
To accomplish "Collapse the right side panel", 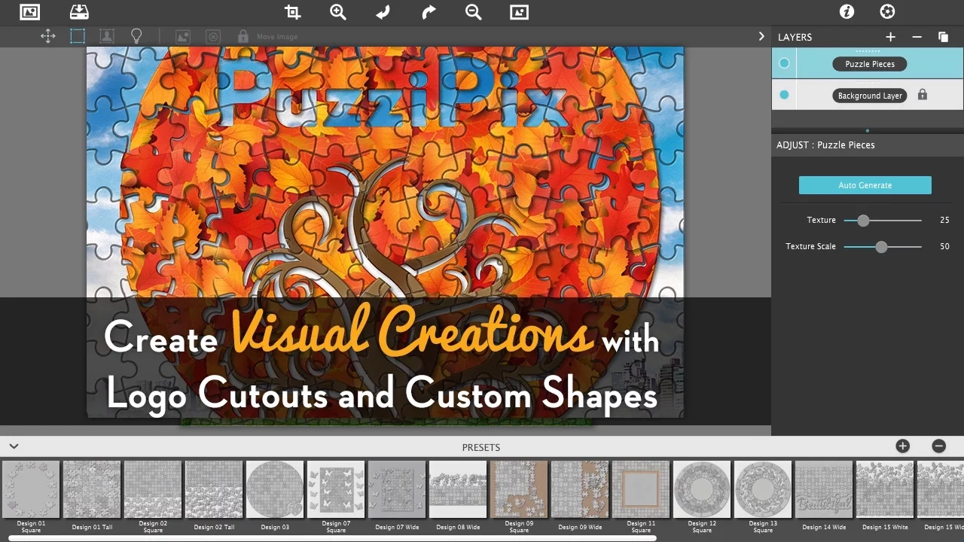I will (761, 36).
